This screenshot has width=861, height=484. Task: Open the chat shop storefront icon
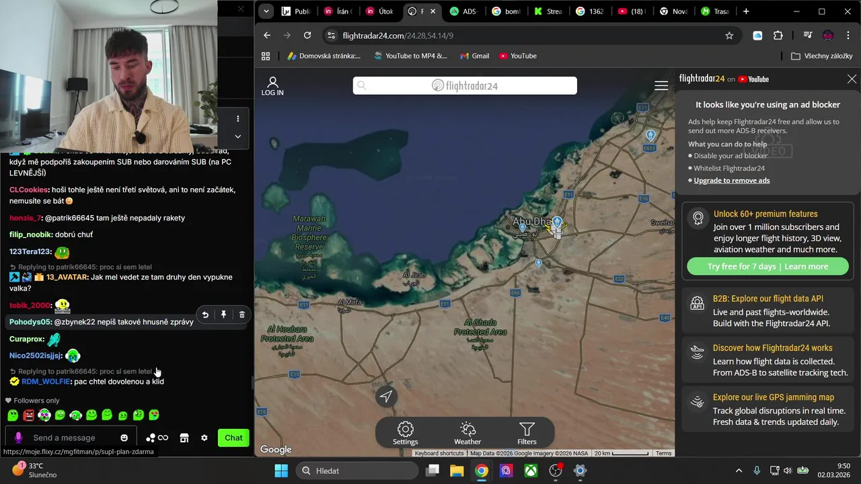point(184,438)
